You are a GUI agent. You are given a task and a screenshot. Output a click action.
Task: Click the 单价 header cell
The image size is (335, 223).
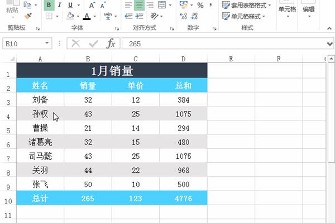coord(136,85)
